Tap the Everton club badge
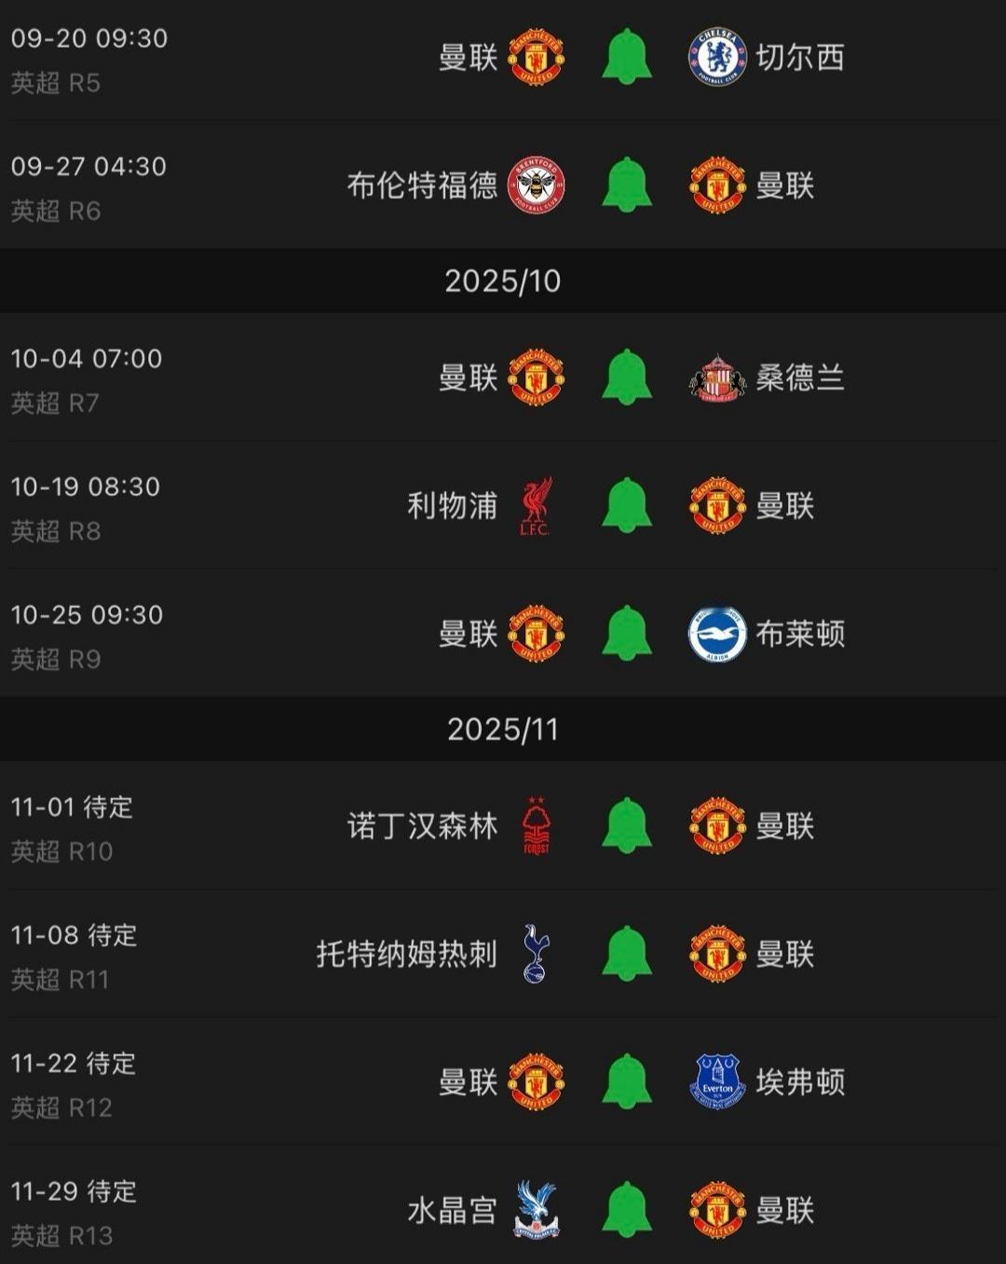Image resolution: width=1006 pixels, height=1264 pixels. (x=717, y=1081)
